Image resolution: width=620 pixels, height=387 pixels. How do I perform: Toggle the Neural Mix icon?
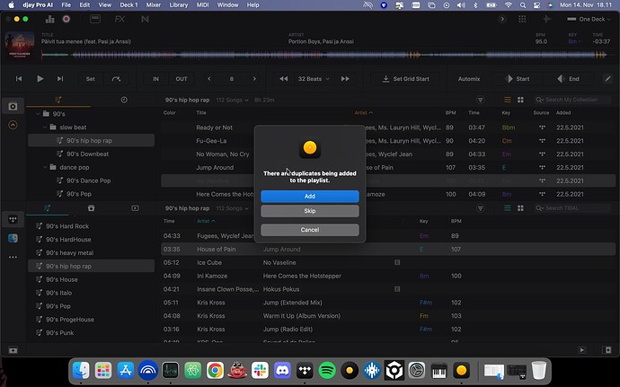pos(145,19)
